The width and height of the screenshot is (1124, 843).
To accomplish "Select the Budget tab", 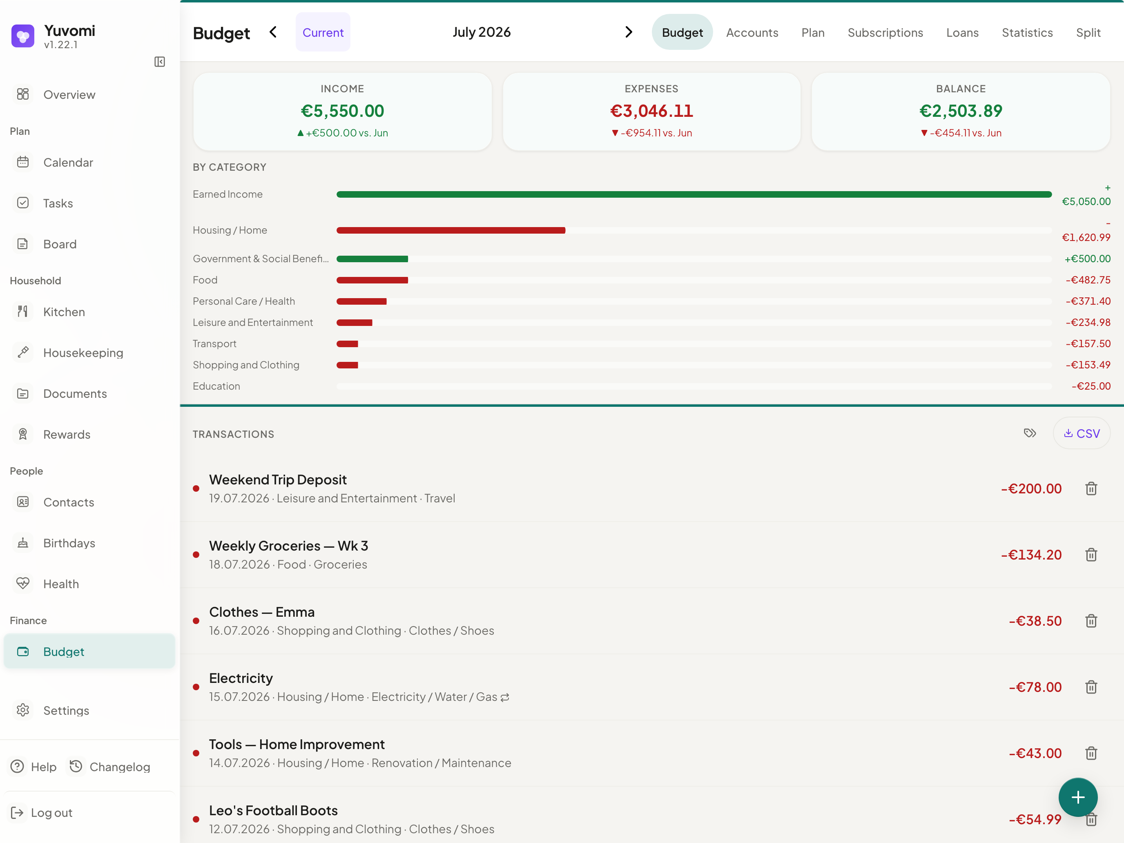I will pos(682,32).
